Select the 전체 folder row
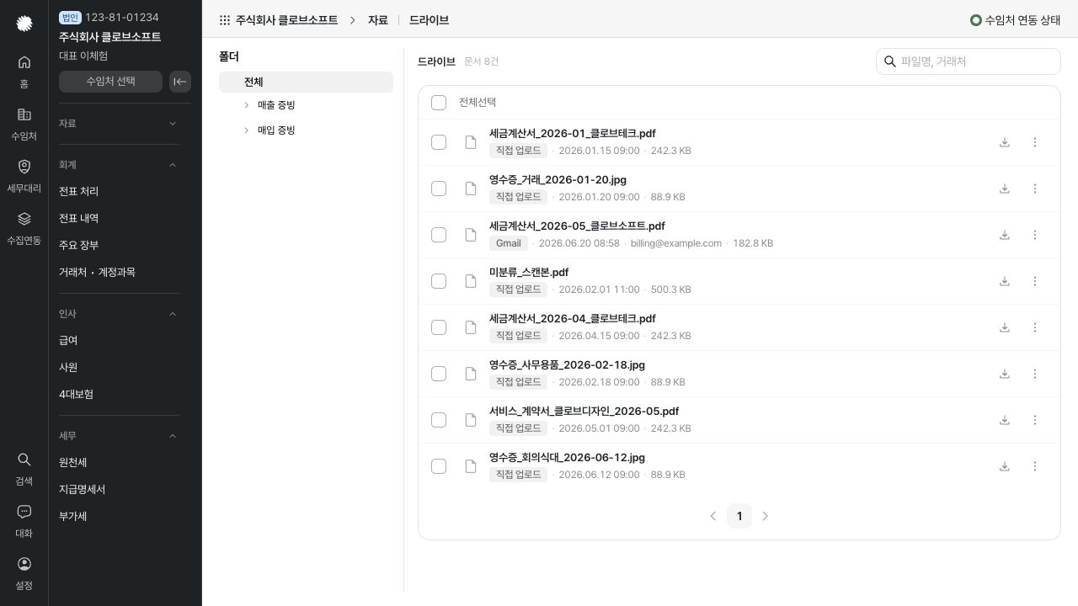This screenshot has height=606, width=1078. 306,82
